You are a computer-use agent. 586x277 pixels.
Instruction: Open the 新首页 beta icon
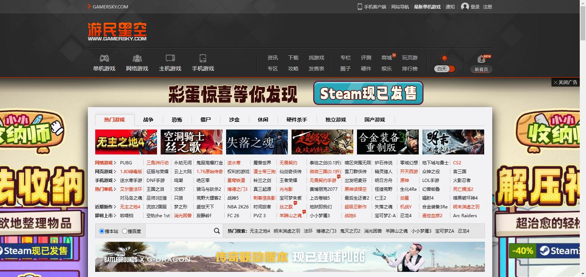click(x=481, y=59)
